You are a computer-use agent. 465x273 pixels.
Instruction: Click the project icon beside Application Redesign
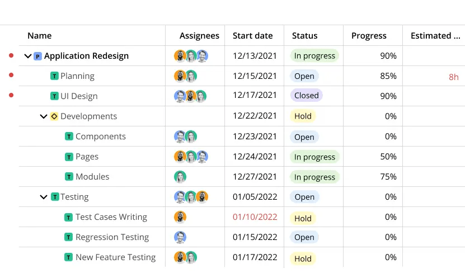click(x=37, y=56)
